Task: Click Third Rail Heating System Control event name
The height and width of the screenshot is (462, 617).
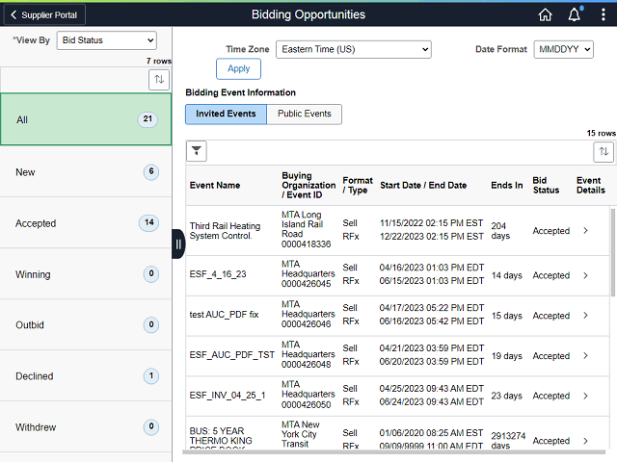Action: [225, 231]
